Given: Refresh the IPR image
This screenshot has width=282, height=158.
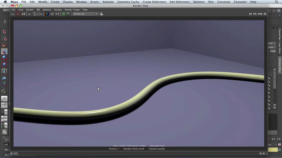Looking at the screenshot, I should pyautogui.click(x=35, y=14).
